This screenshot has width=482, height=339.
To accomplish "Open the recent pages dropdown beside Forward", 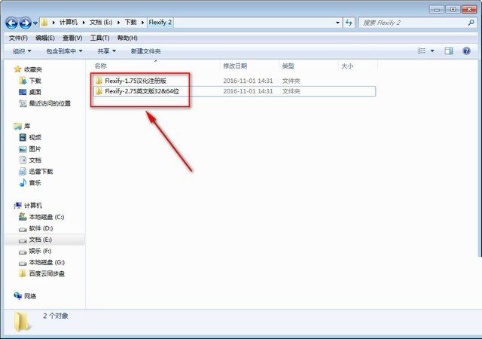I will click(x=35, y=23).
